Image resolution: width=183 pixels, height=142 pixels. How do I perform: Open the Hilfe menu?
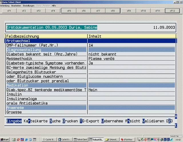click(54, 6)
